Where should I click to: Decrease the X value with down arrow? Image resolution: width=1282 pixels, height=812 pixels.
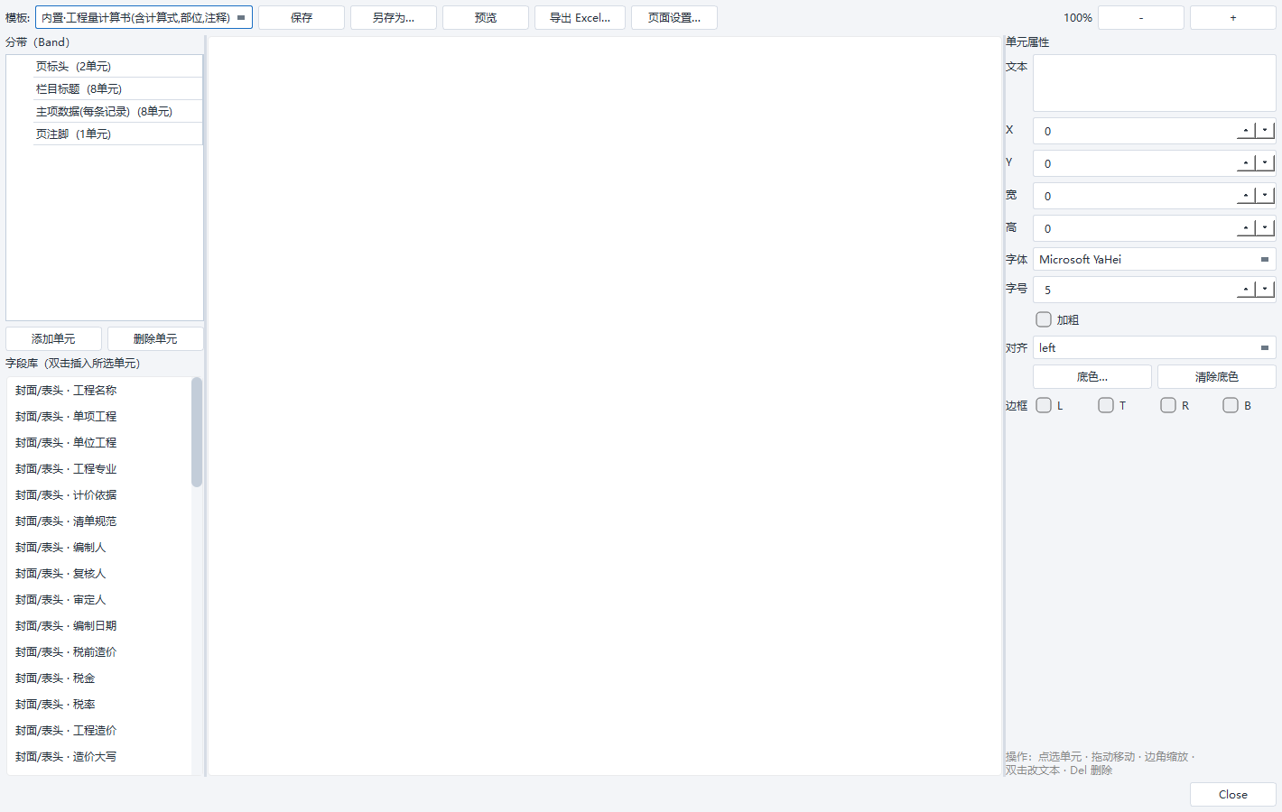click(1265, 131)
